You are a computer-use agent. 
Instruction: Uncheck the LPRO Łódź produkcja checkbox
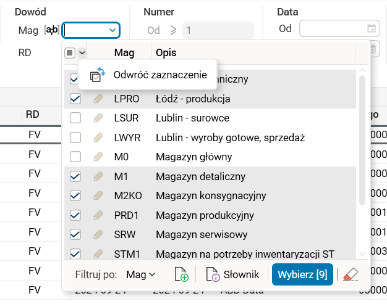pos(75,99)
